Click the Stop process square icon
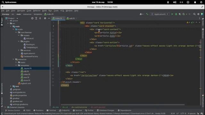 coord(189,14)
